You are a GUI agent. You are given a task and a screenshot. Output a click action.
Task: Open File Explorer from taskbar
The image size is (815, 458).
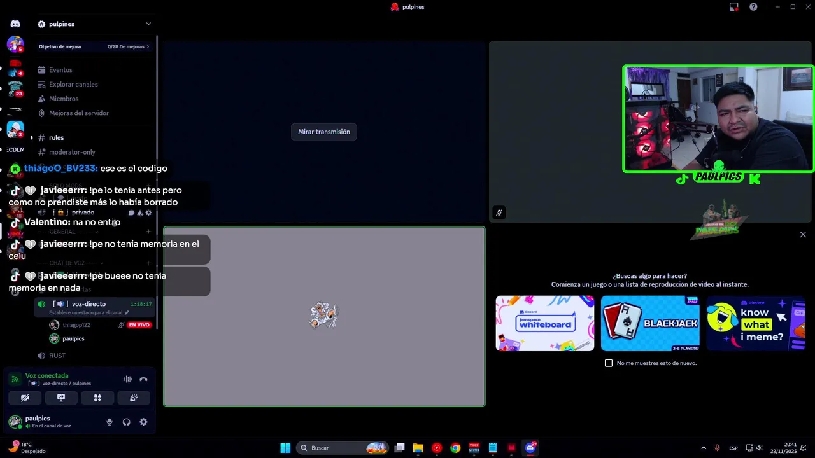(418, 448)
